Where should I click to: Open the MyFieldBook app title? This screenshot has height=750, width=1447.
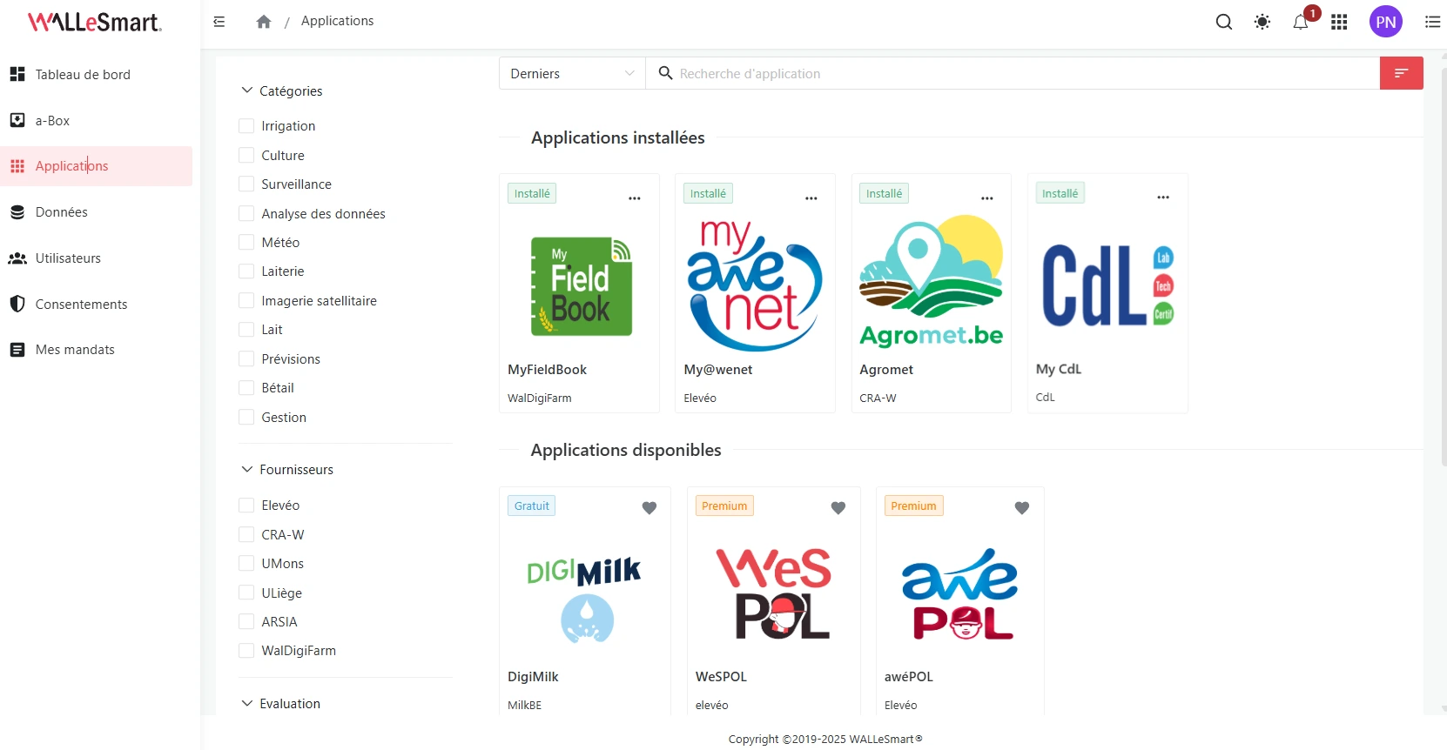(548, 370)
